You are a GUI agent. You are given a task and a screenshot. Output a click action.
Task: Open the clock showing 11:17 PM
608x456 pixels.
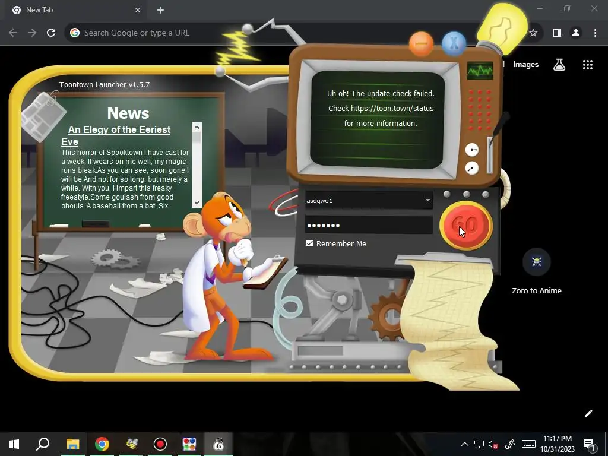pyautogui.click(x=558, y=444)
